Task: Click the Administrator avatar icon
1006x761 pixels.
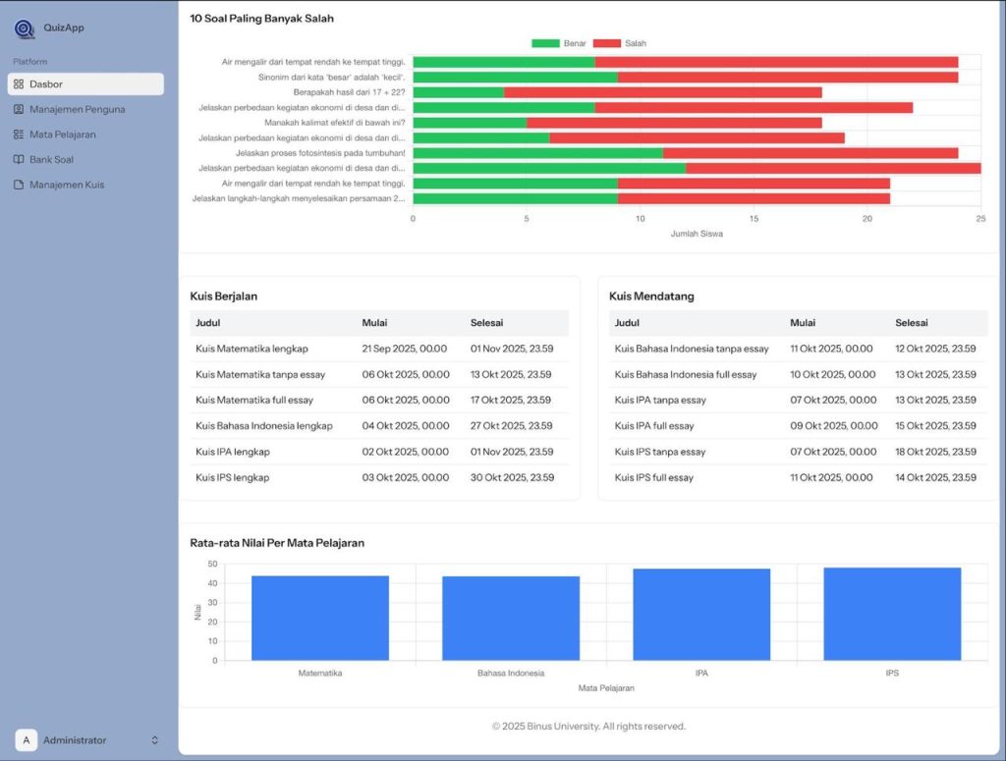Action: [x=26, y=740]
